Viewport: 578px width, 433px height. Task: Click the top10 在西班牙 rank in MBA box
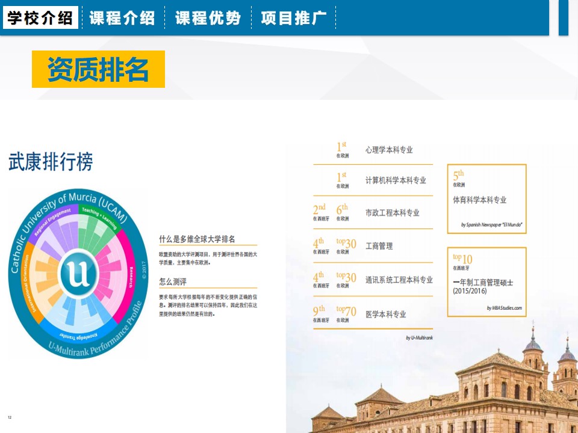(462, 262)
